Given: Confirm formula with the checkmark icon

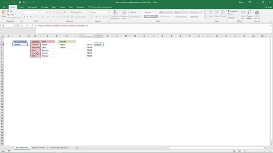Looking at the screenshot, I should [27, 25].
